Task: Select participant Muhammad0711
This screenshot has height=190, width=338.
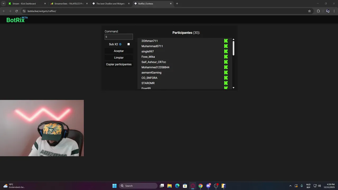Action: [152, 46]
